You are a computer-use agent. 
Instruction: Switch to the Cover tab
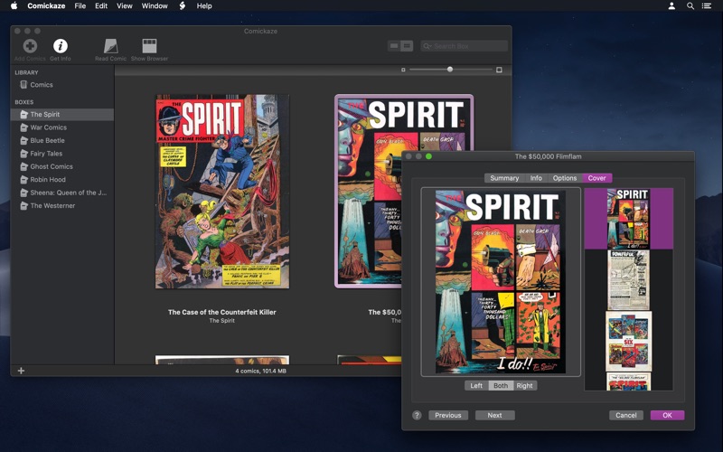coord(597,178)
